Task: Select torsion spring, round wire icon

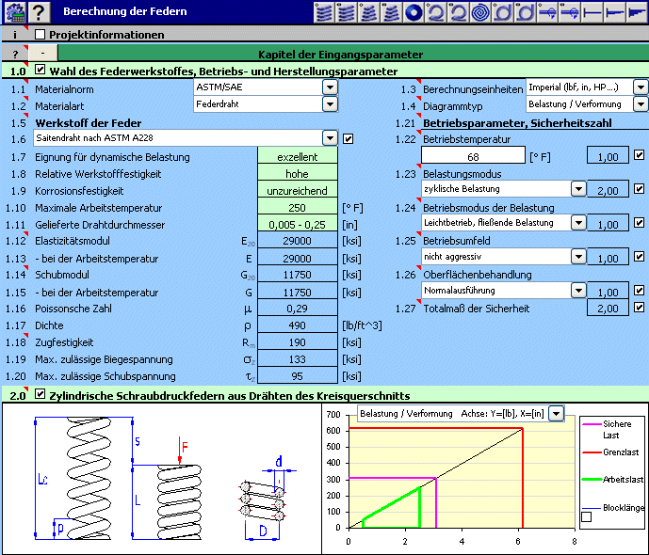Action: (x=503, y=11)
